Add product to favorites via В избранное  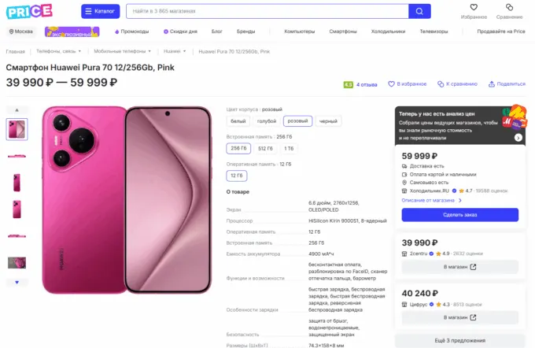[x=400, y=83]
